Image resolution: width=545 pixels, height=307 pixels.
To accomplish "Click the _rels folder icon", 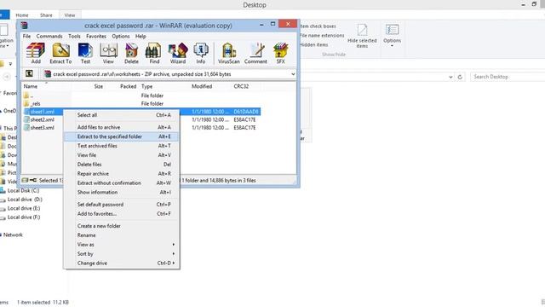I will click(x=26, y=103).
